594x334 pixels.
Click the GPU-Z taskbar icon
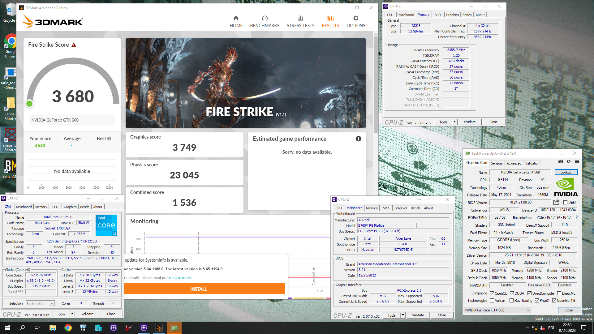tap(174, 328)
